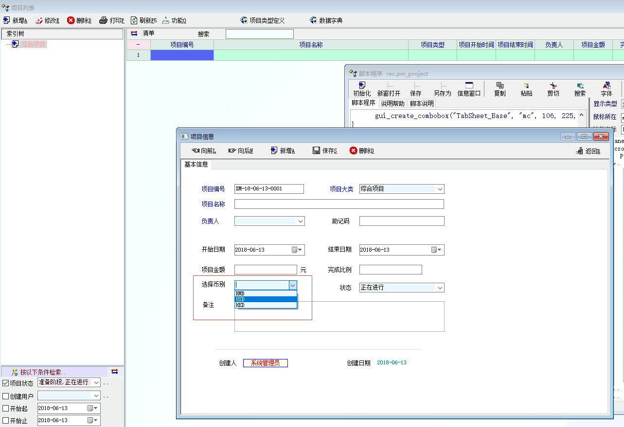Expand the 项目大类 dropdown
This screenshot has height=427, width=624.
coord(440,189)
